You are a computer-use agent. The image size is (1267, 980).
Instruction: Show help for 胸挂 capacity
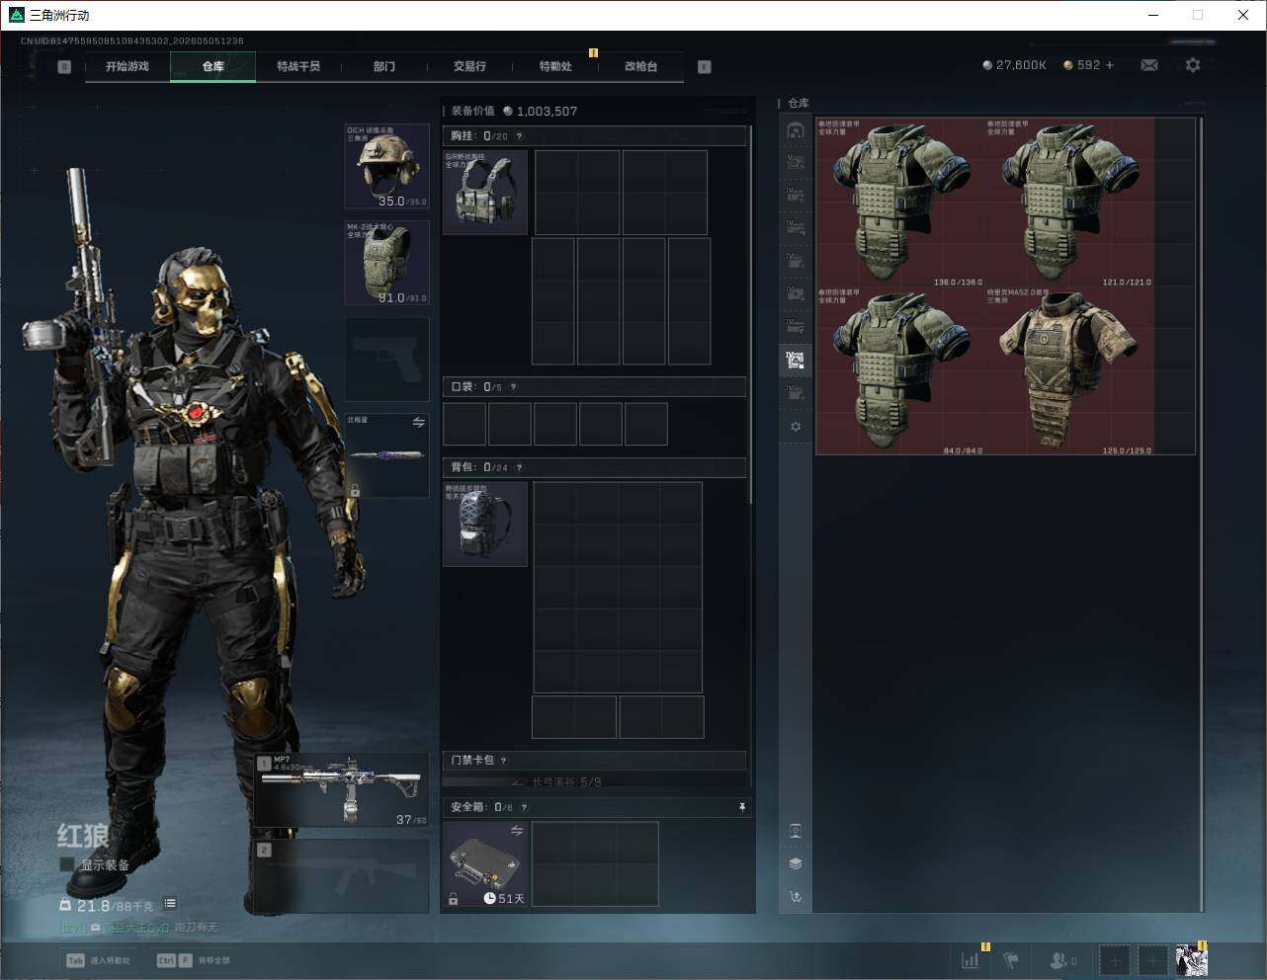pyautogui.click(x=519, y=136)
